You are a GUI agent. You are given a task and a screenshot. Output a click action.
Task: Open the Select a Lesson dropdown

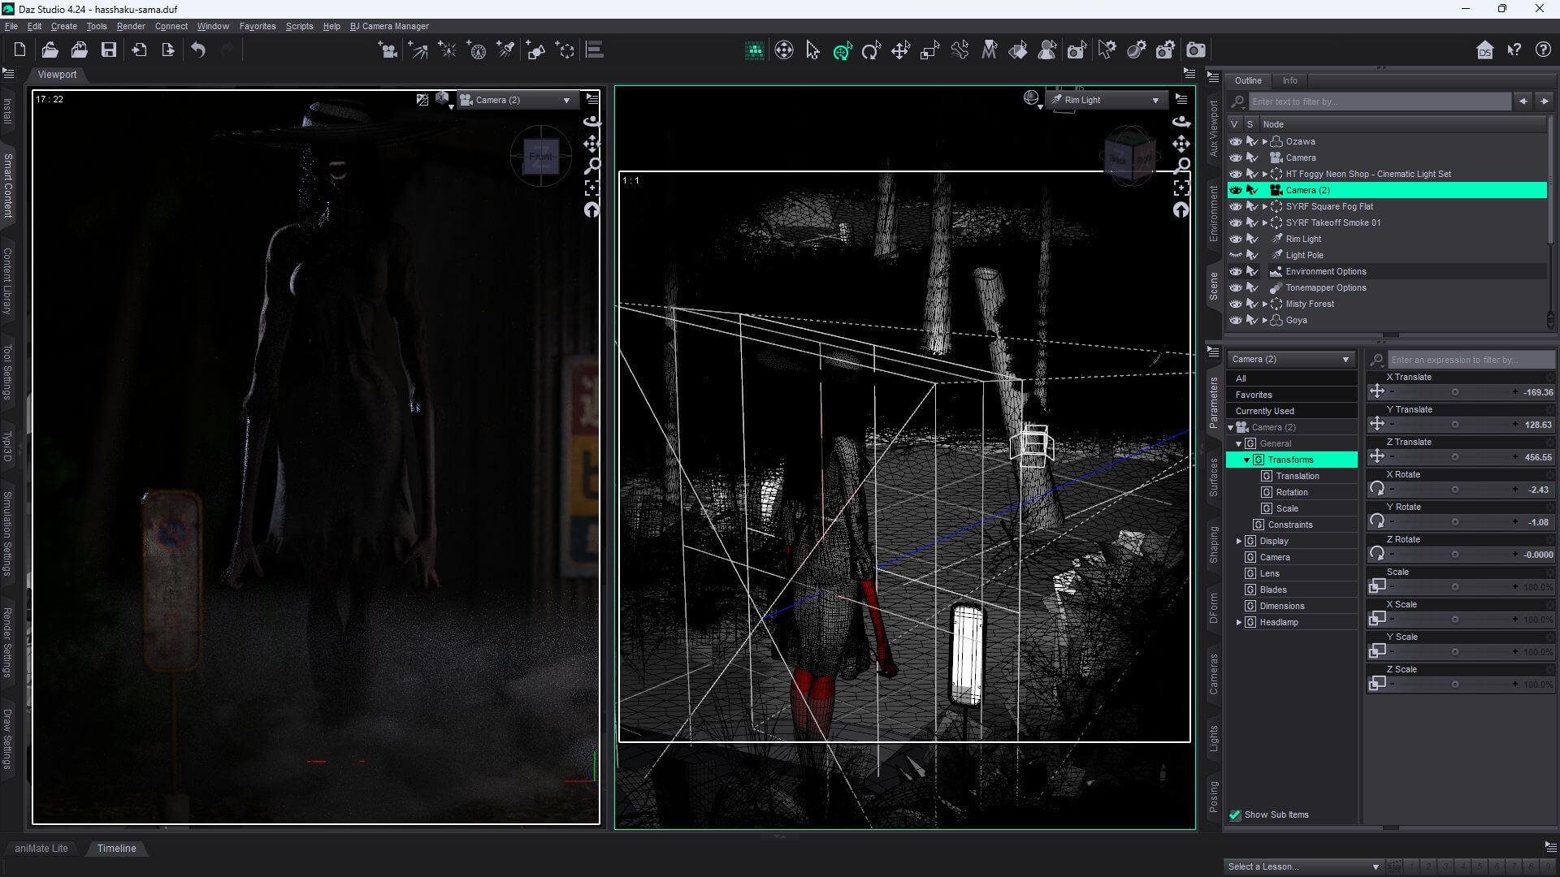click(1303, 866)
